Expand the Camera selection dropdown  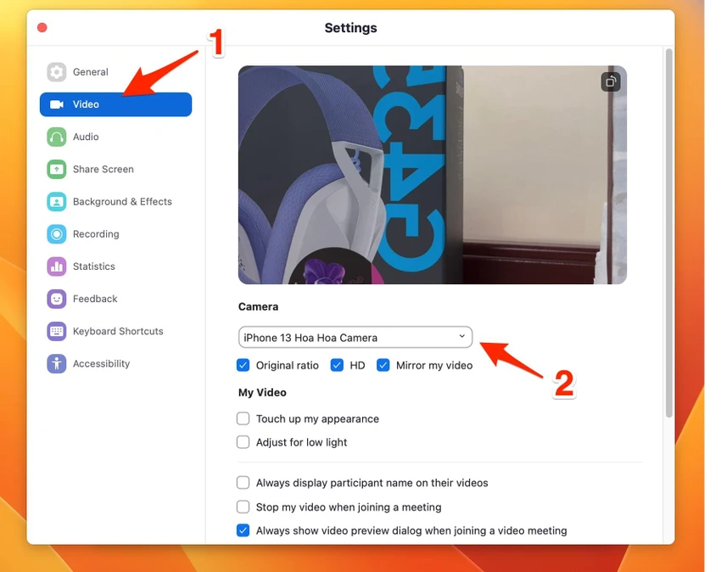(355, 337)
